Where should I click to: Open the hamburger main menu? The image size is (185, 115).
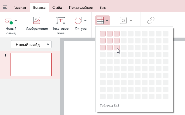[x=5, y=8]
